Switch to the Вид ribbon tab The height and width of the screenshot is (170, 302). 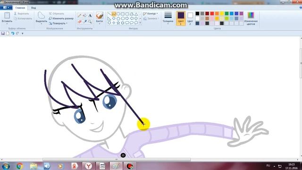34,8
